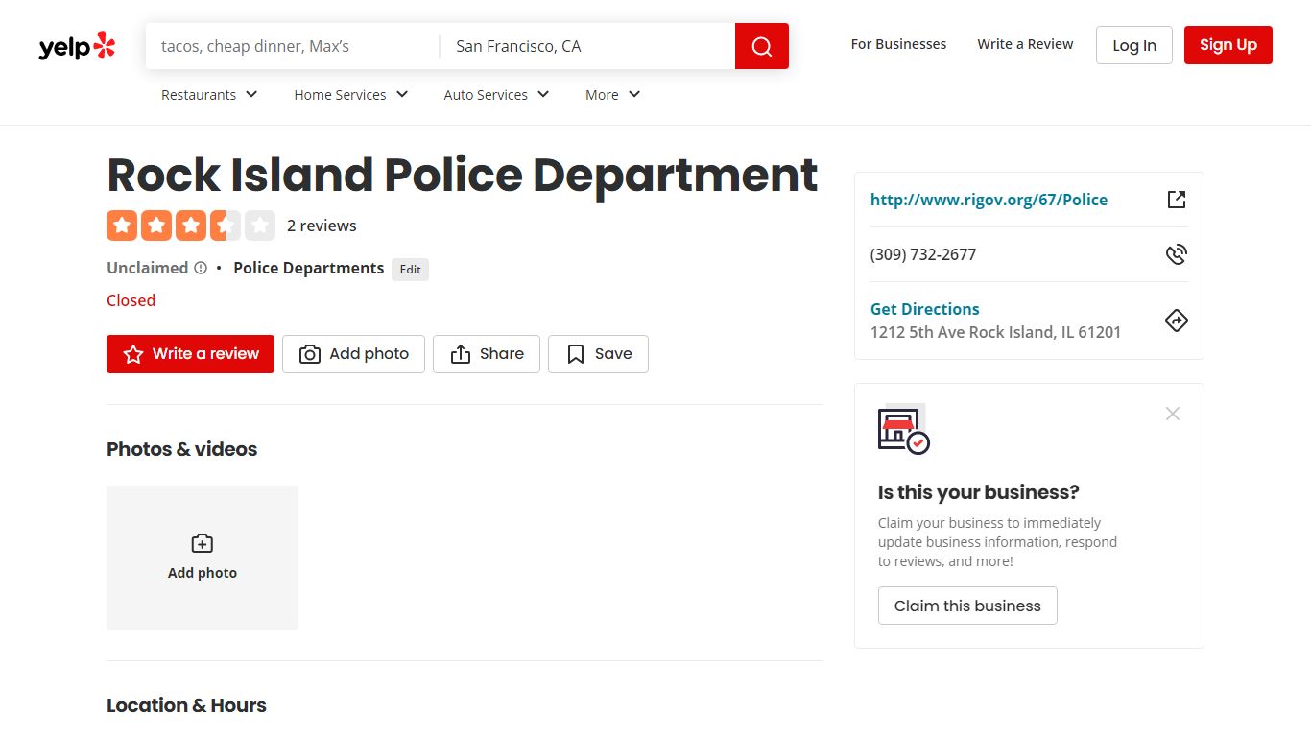Click the '2 reviews' text
This screenshot has width=1311, height=737.
(x=322, y=226)
